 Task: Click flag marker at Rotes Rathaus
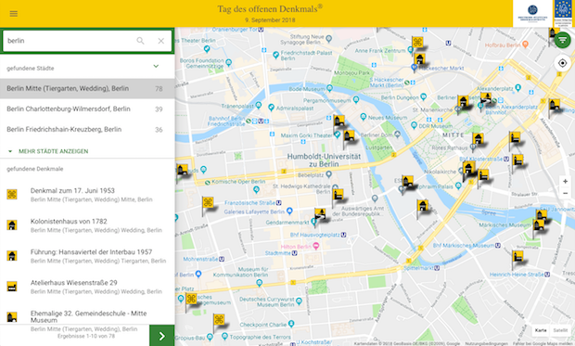tap(478, 139)
